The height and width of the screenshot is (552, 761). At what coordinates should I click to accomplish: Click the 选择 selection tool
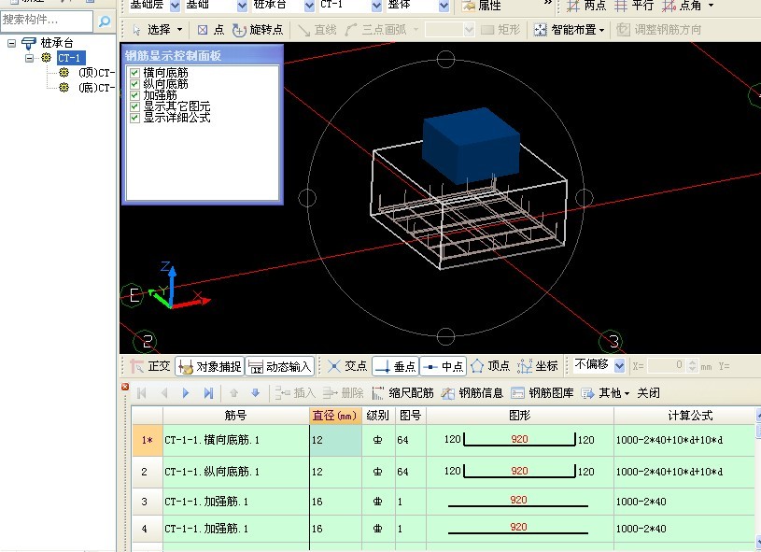pyautogui.click(x=151, y=30)
